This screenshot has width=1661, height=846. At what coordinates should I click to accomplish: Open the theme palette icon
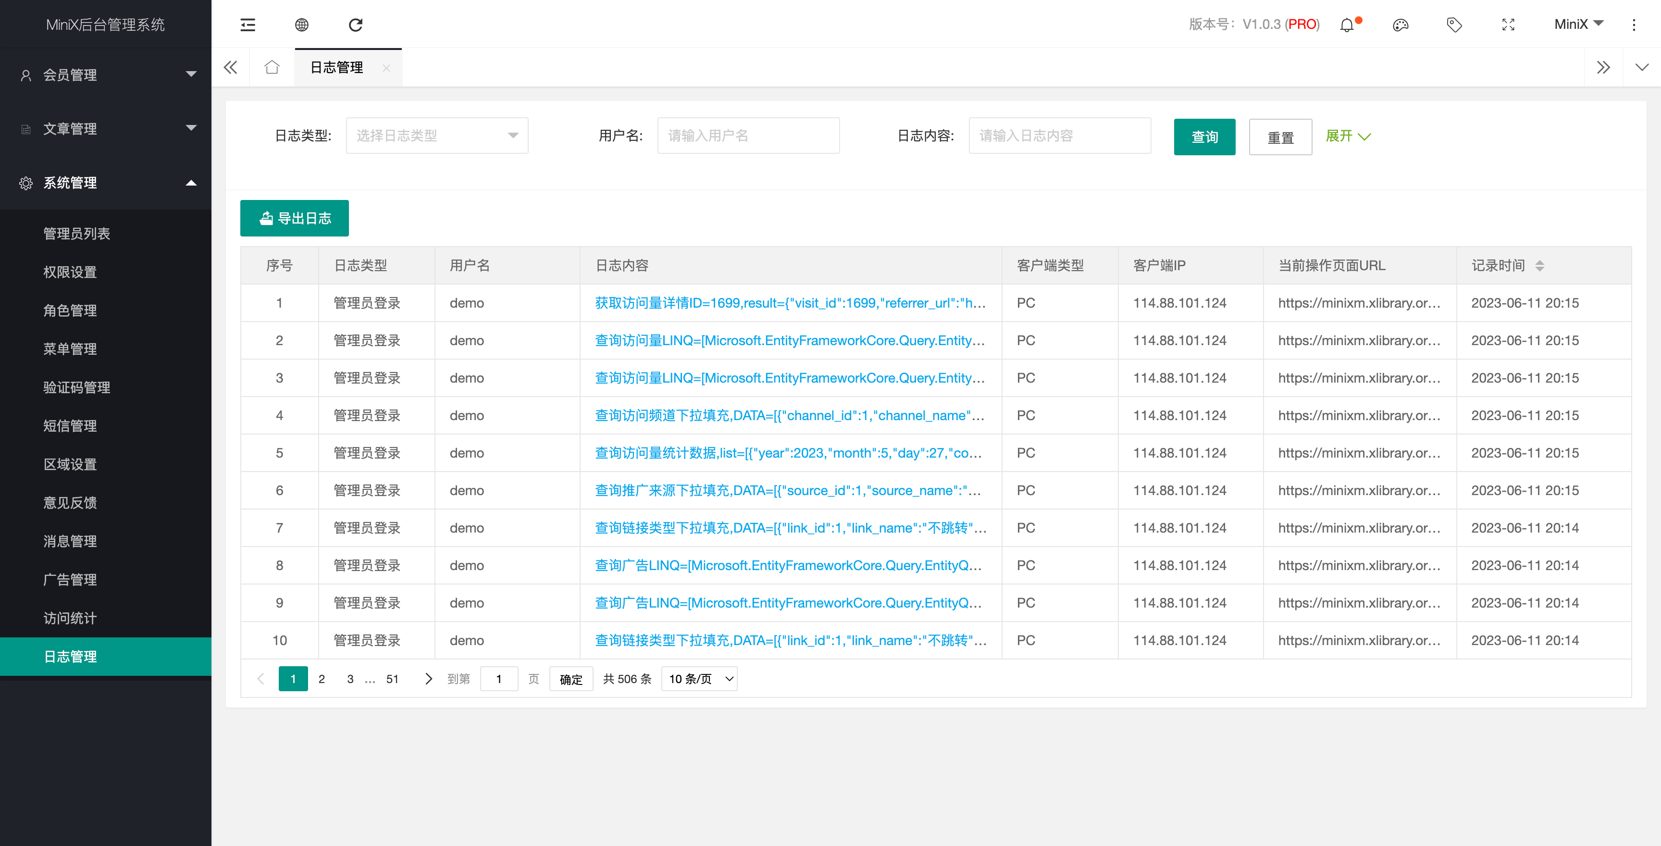(1401, 25)
